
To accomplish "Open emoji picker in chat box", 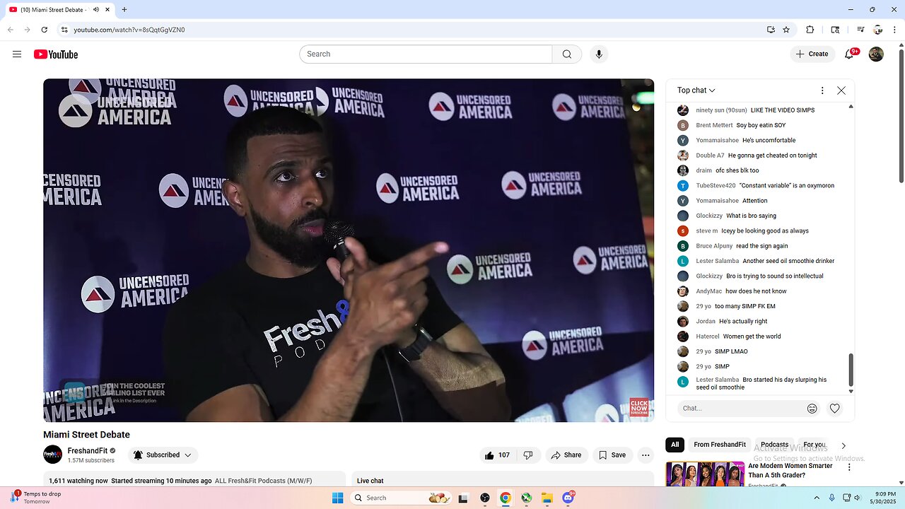I will pos(812,409).
